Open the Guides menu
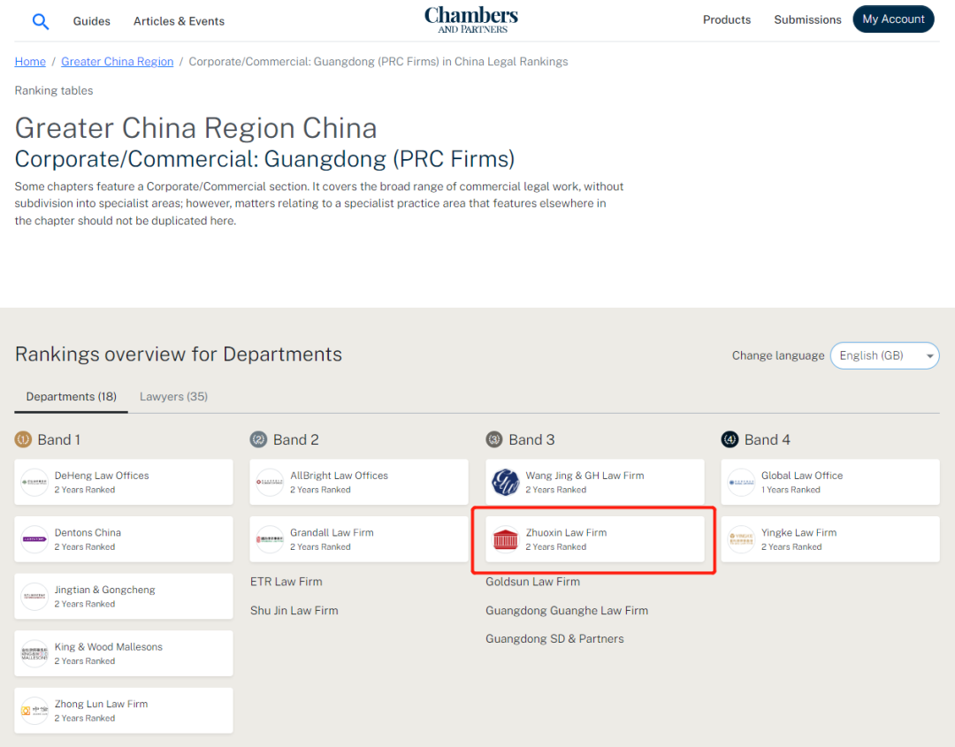 91,21
